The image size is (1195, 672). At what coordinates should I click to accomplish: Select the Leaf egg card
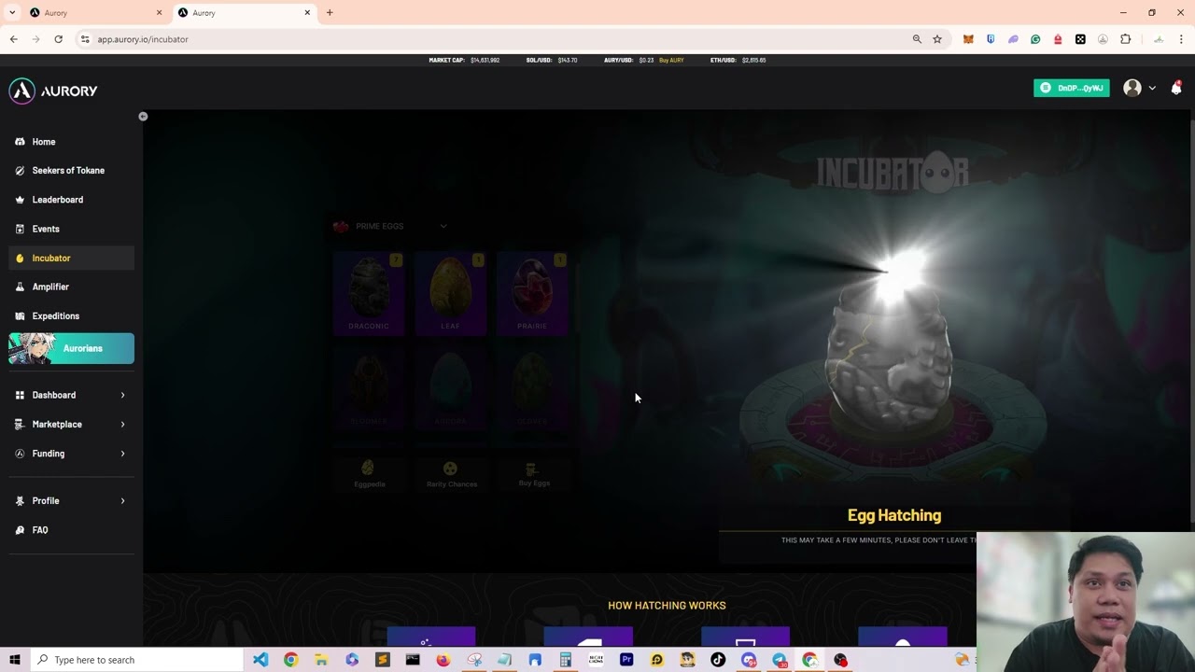pyautogui.click(x=451, y=293)
